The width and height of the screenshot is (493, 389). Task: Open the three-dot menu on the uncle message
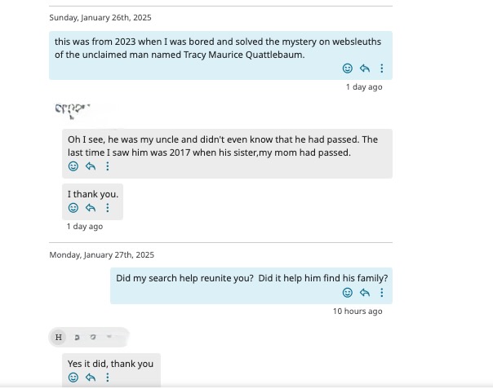pos(108,166)
